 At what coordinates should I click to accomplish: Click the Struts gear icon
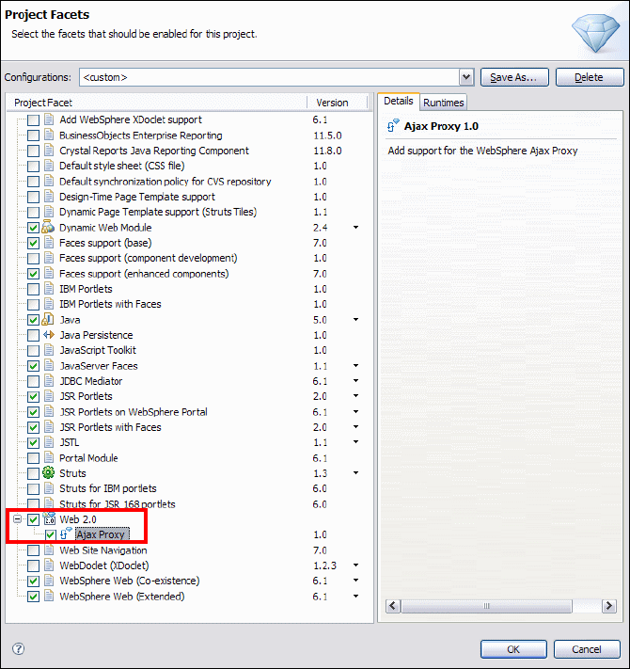49,472
